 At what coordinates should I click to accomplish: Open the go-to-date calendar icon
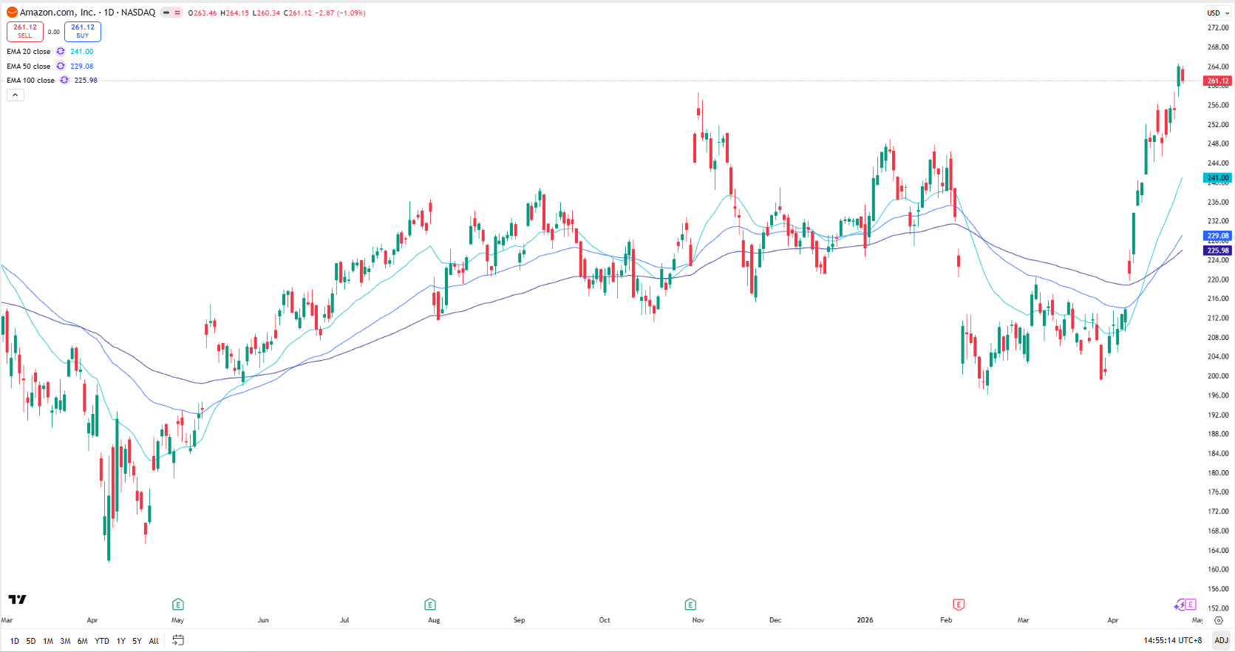178,640
